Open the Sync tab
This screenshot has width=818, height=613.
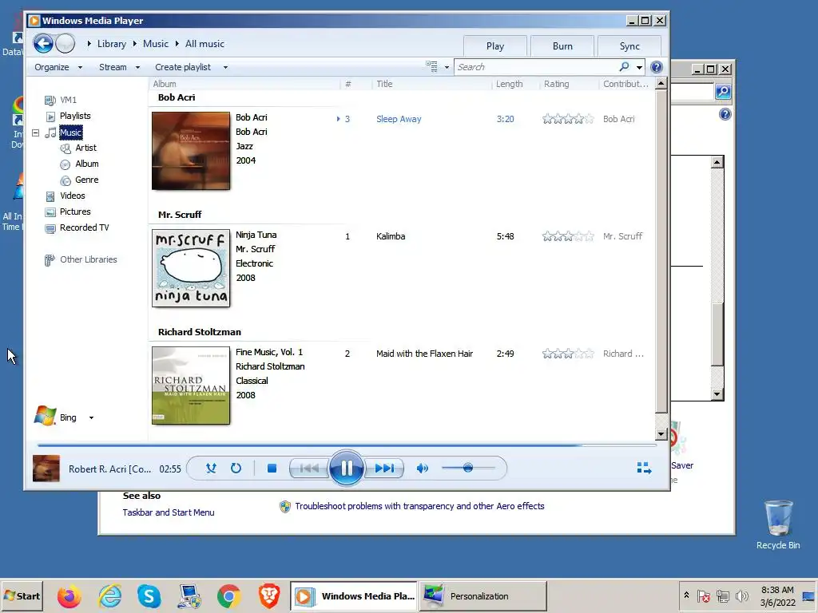(x=629, y=45)
